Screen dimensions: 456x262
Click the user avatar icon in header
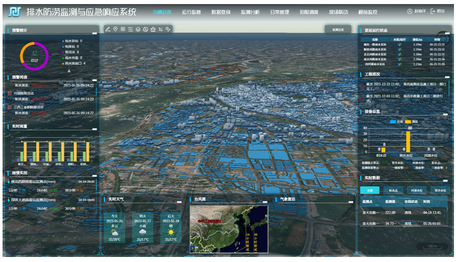[410, 12]
